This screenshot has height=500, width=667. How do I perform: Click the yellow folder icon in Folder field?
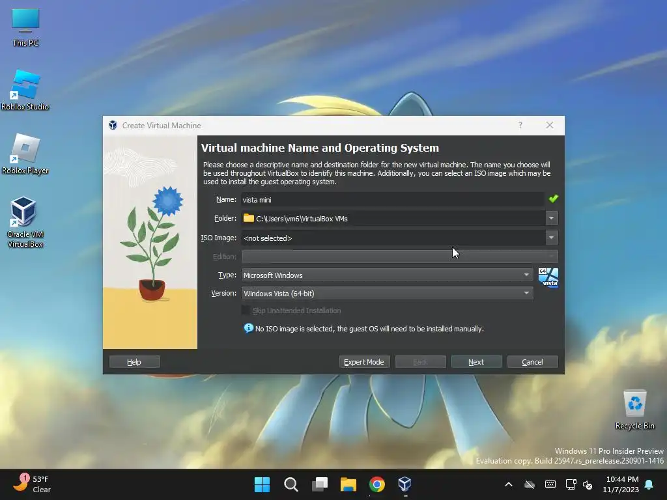[x=248, y=218]
